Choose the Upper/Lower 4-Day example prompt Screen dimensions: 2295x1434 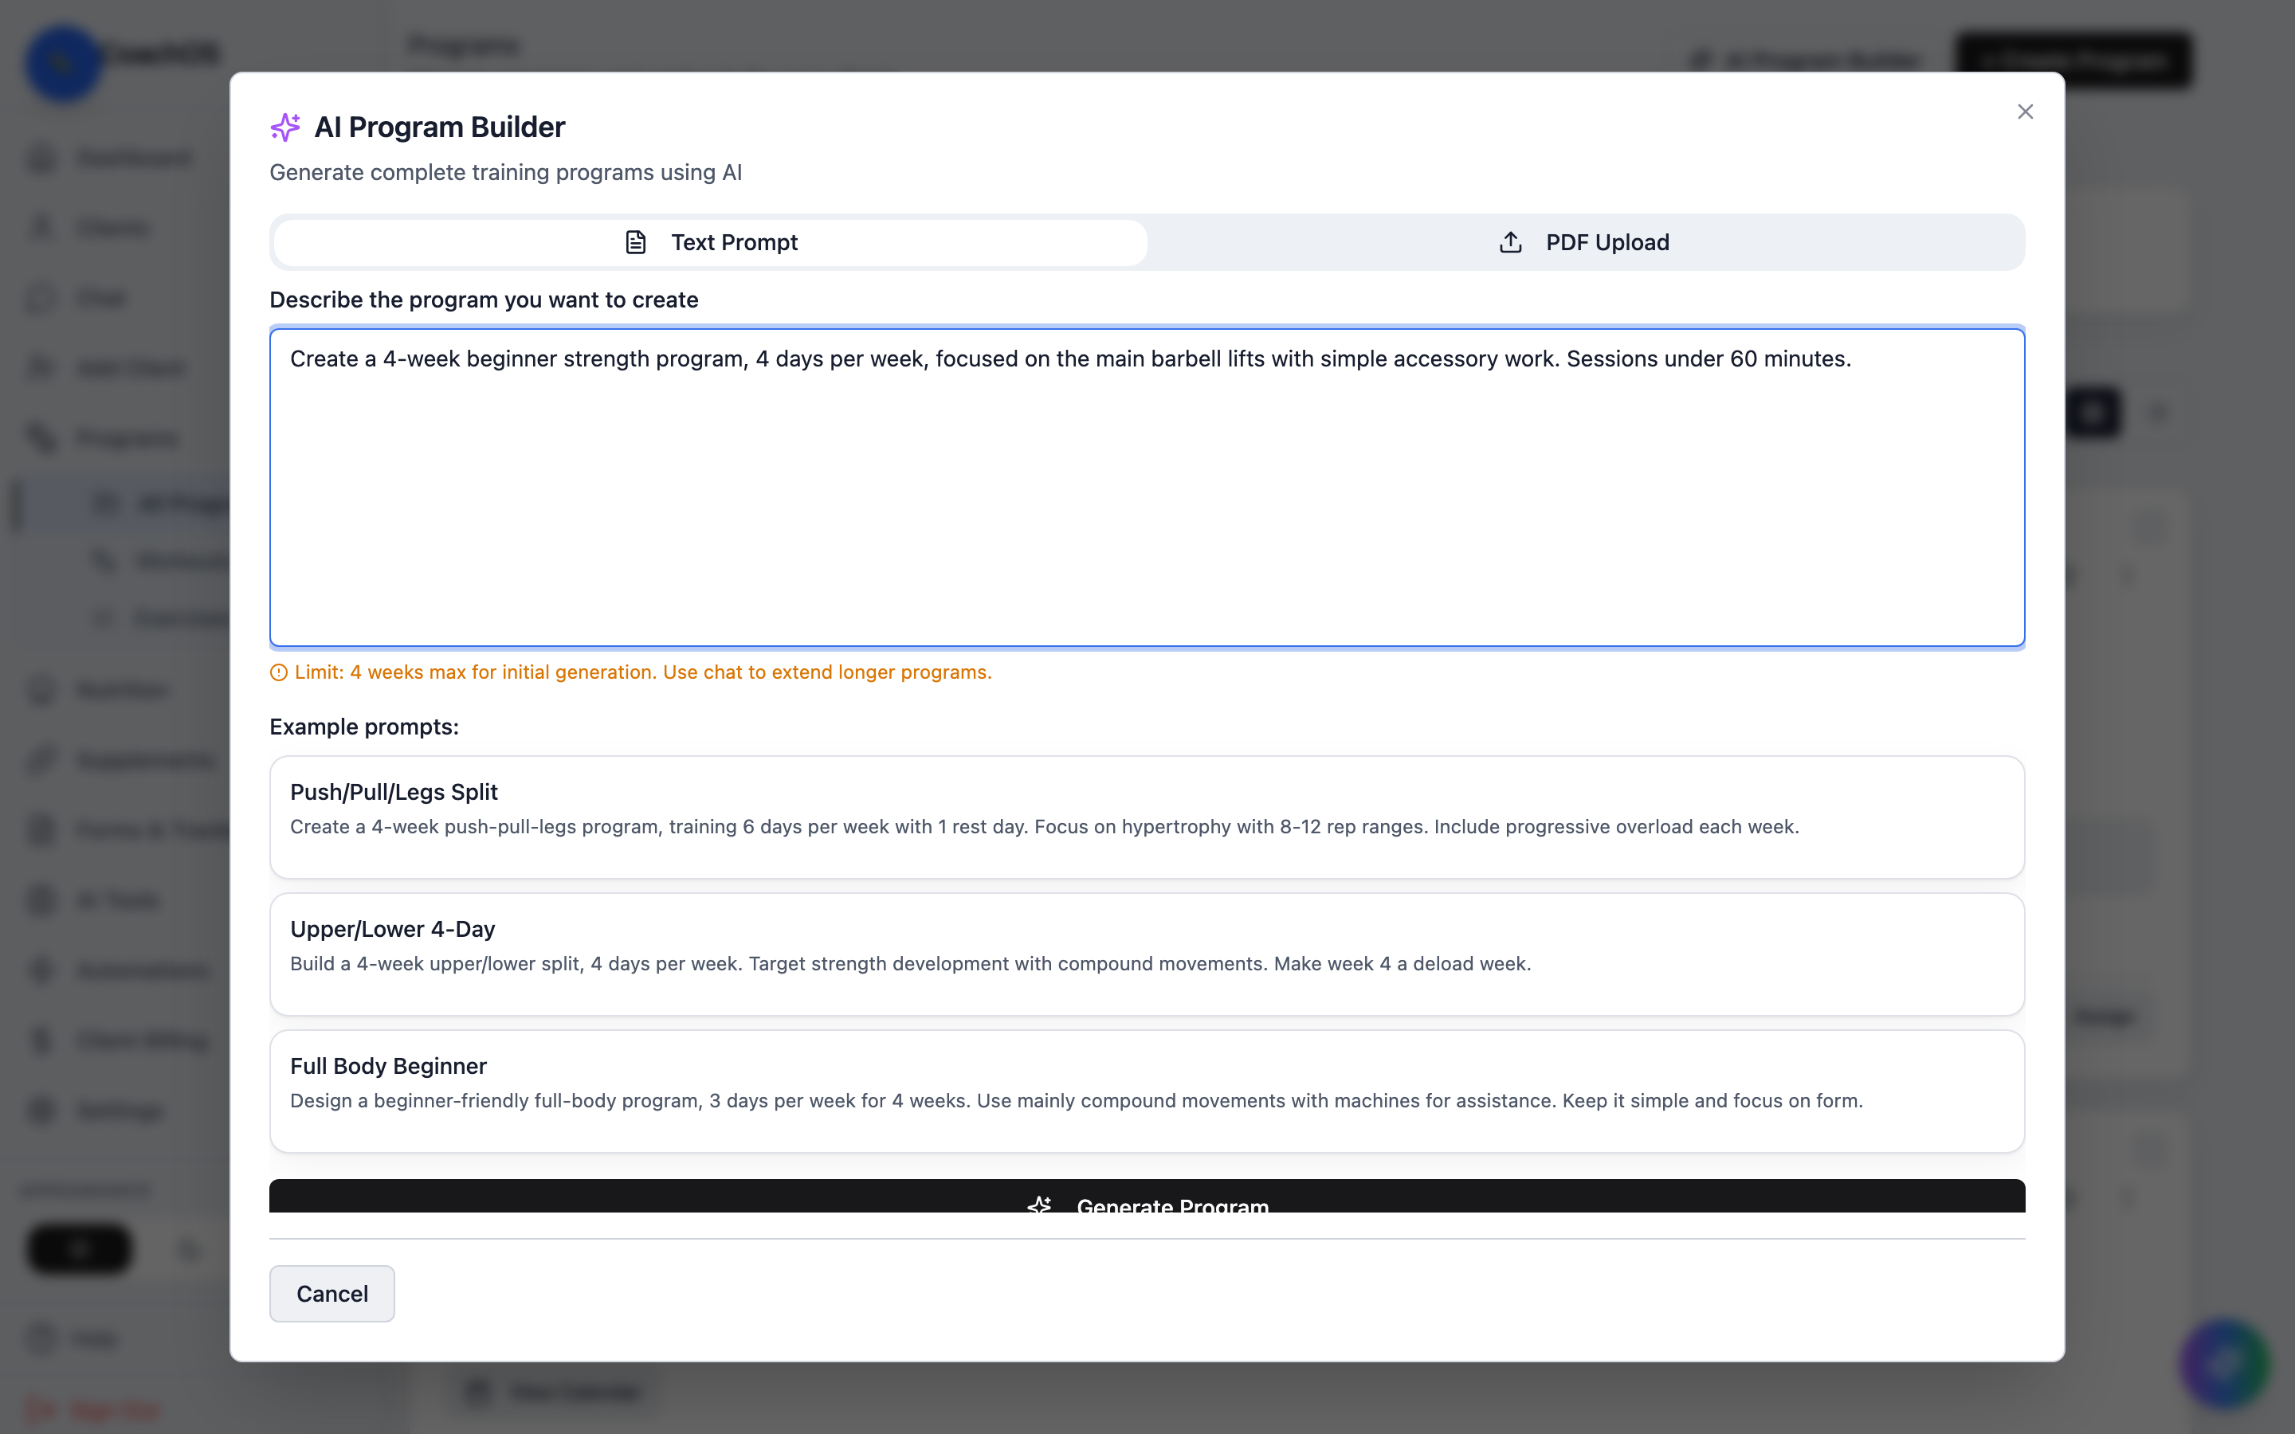[x=1147, y=954]
